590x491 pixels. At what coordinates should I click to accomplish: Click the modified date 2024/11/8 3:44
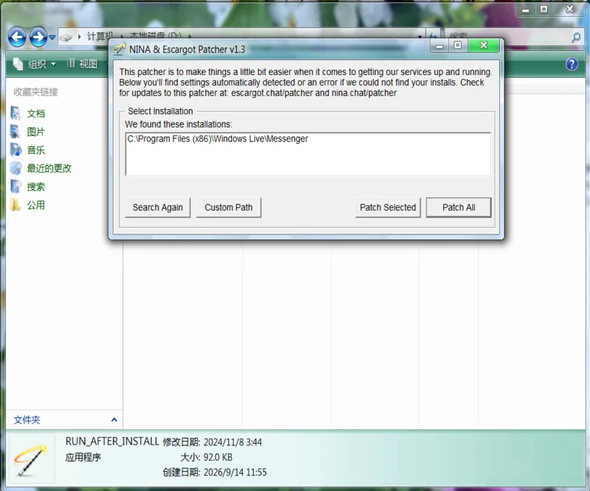tap(232, 442)
